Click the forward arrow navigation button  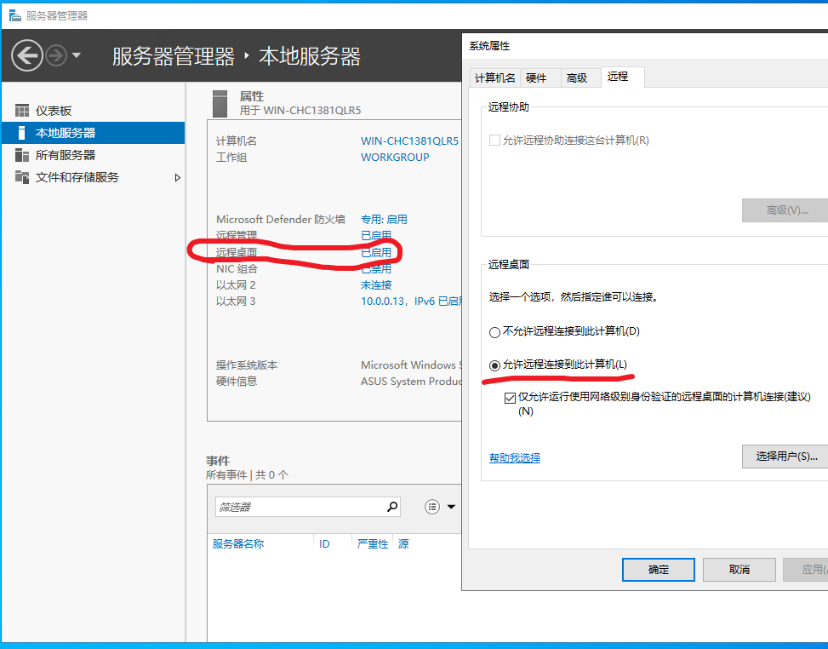[56, 56]
